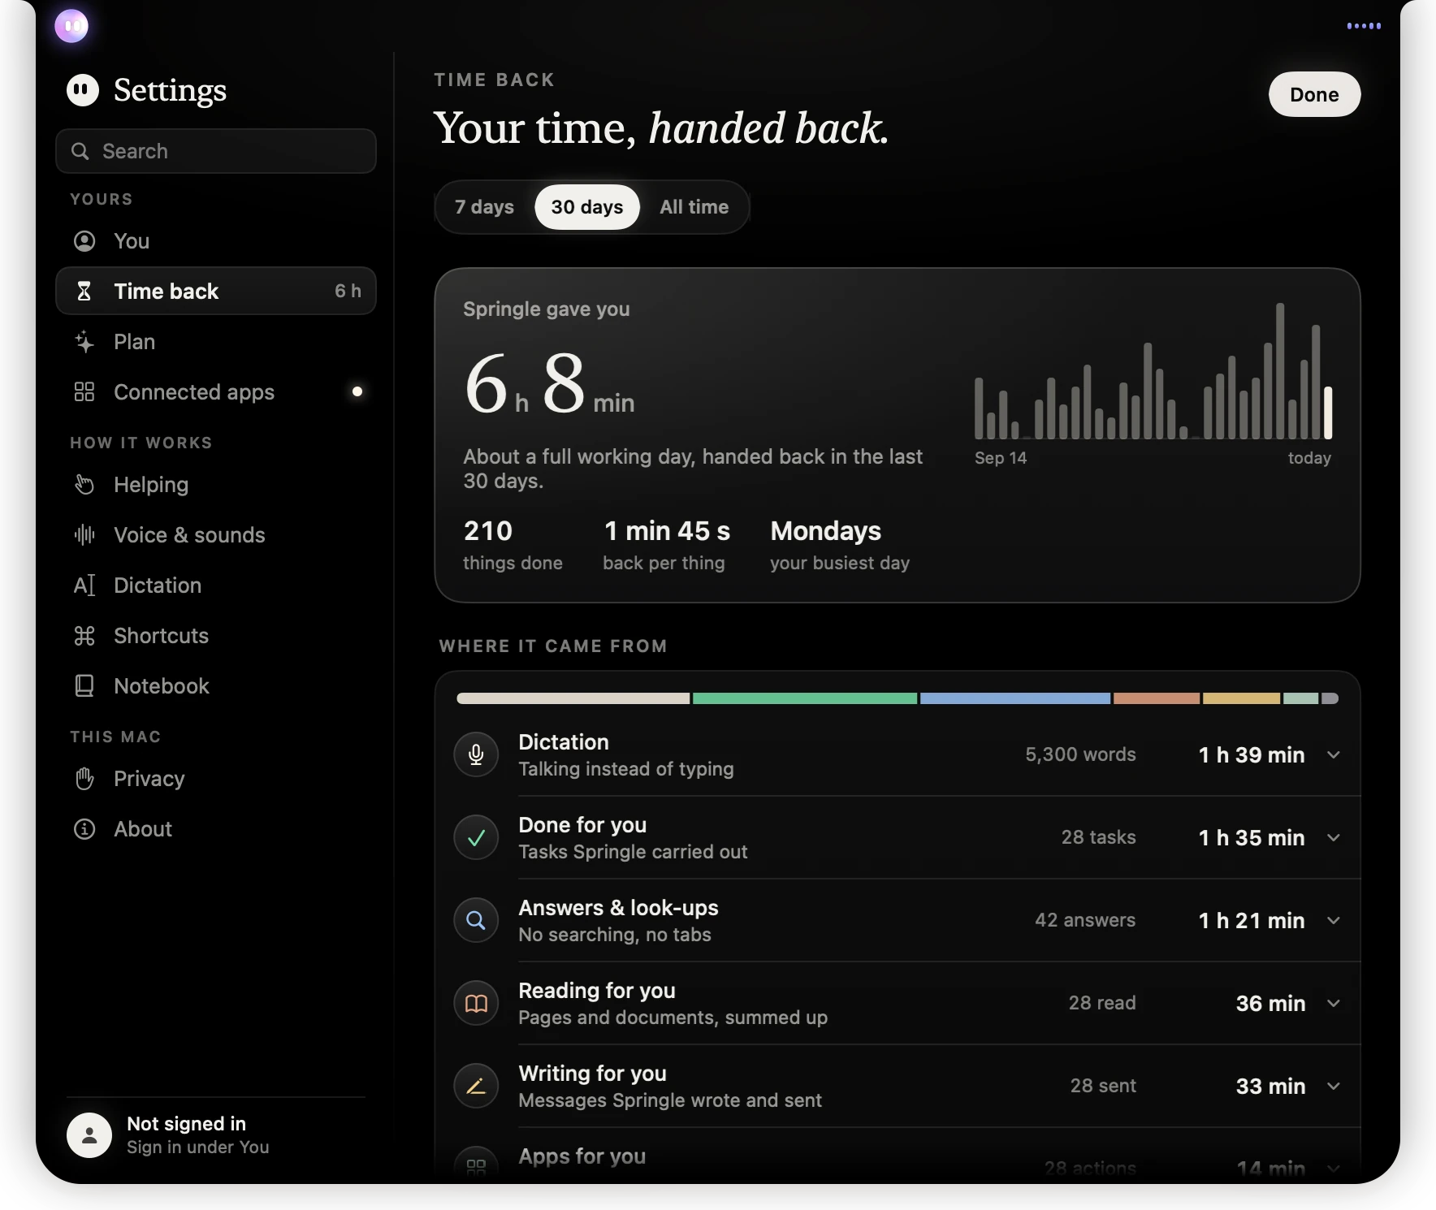The width and height of the screenshot is (1436, 1210).
Task: Switch to the All time range
Action: [x=694, y=207]
